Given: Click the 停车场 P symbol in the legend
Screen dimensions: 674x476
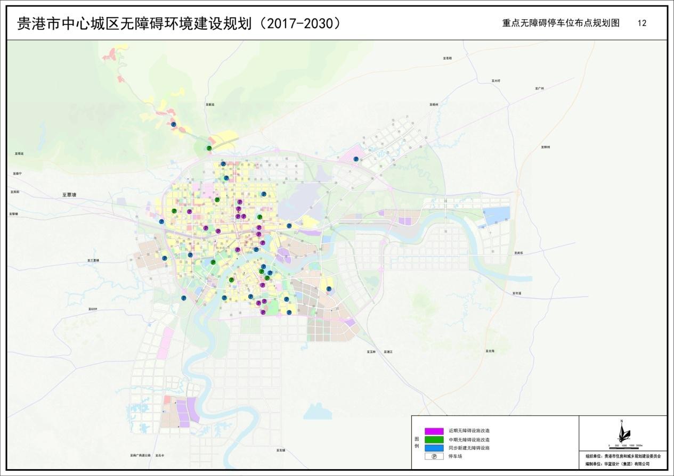Looking at the screenshot, I should [x=434, y=456].
